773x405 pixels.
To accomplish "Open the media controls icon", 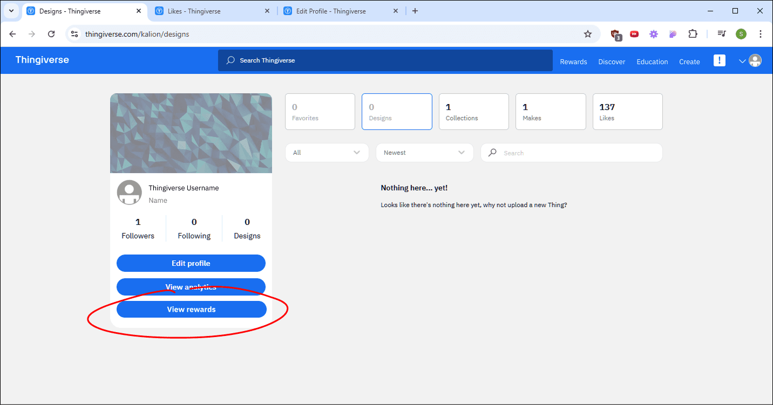I will tap(722, 34).
